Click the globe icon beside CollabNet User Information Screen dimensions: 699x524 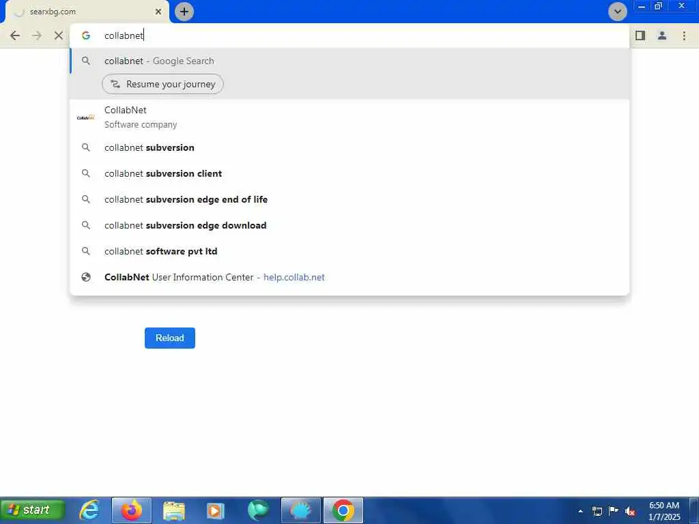(86, 277)
